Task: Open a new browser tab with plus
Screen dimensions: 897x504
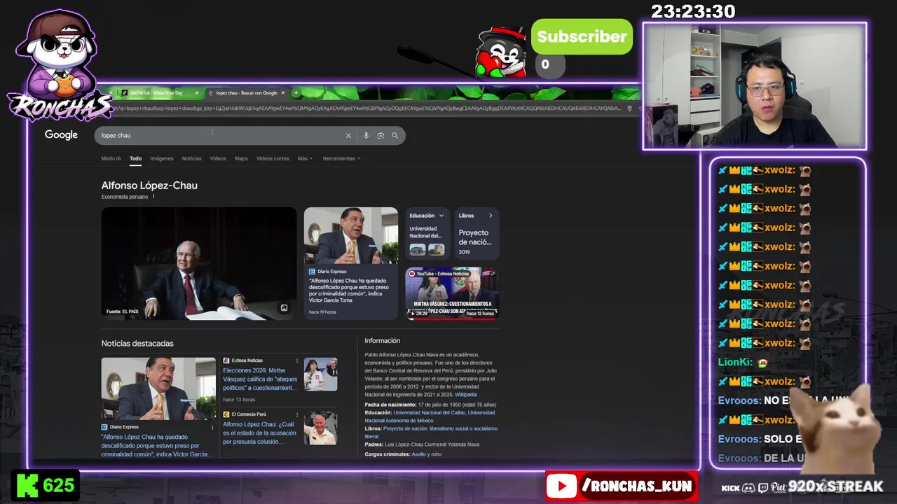Action: (296, 92)
